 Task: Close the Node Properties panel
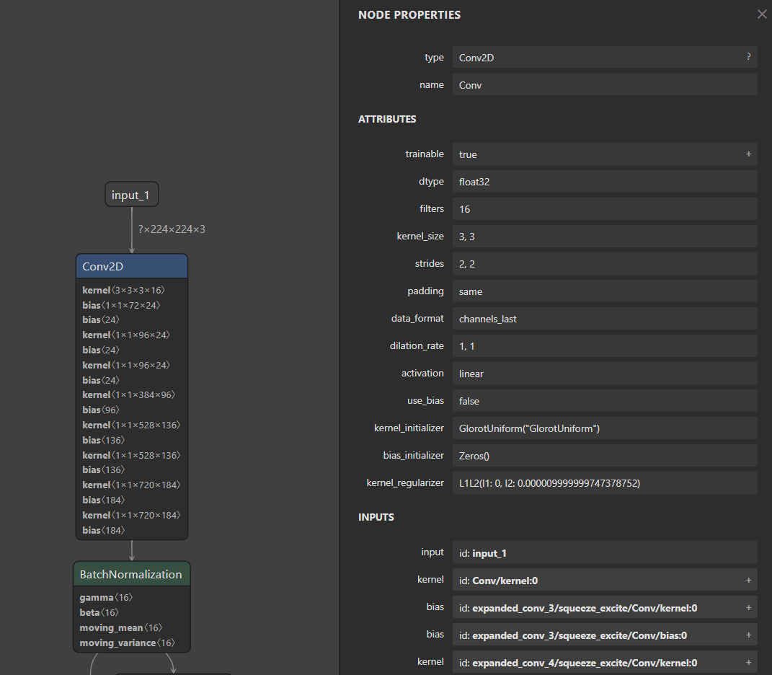(x=762, y=14)
